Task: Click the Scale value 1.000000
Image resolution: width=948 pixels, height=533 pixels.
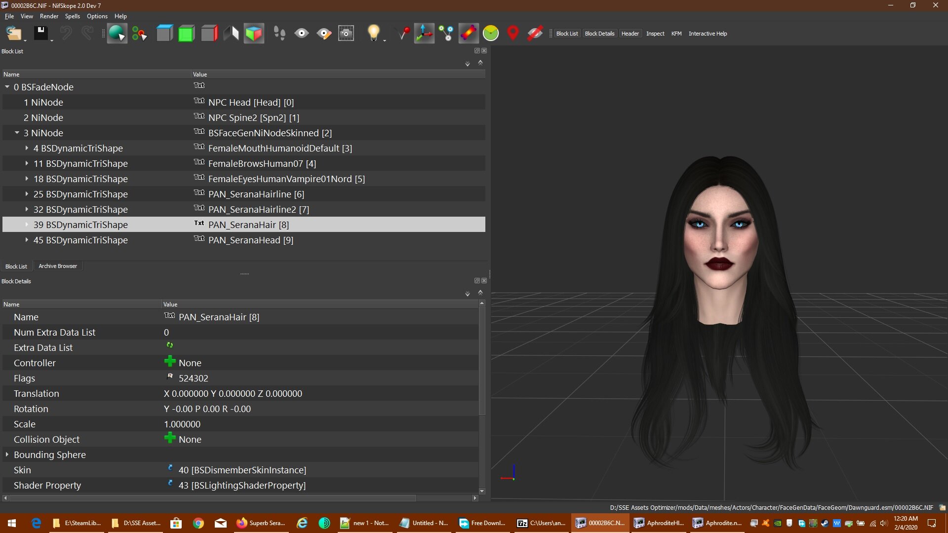Action: coord(182,424)
